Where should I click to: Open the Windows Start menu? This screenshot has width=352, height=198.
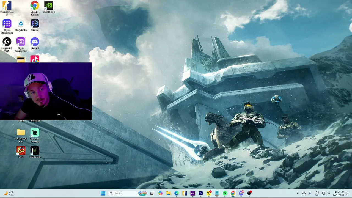[x=103, y=193]
